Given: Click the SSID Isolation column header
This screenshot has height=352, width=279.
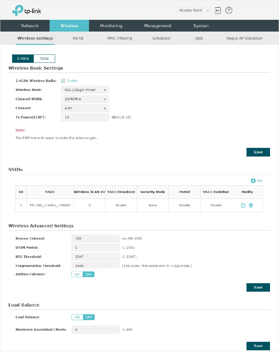Looking at the screenshot, I should click(216, 192).
